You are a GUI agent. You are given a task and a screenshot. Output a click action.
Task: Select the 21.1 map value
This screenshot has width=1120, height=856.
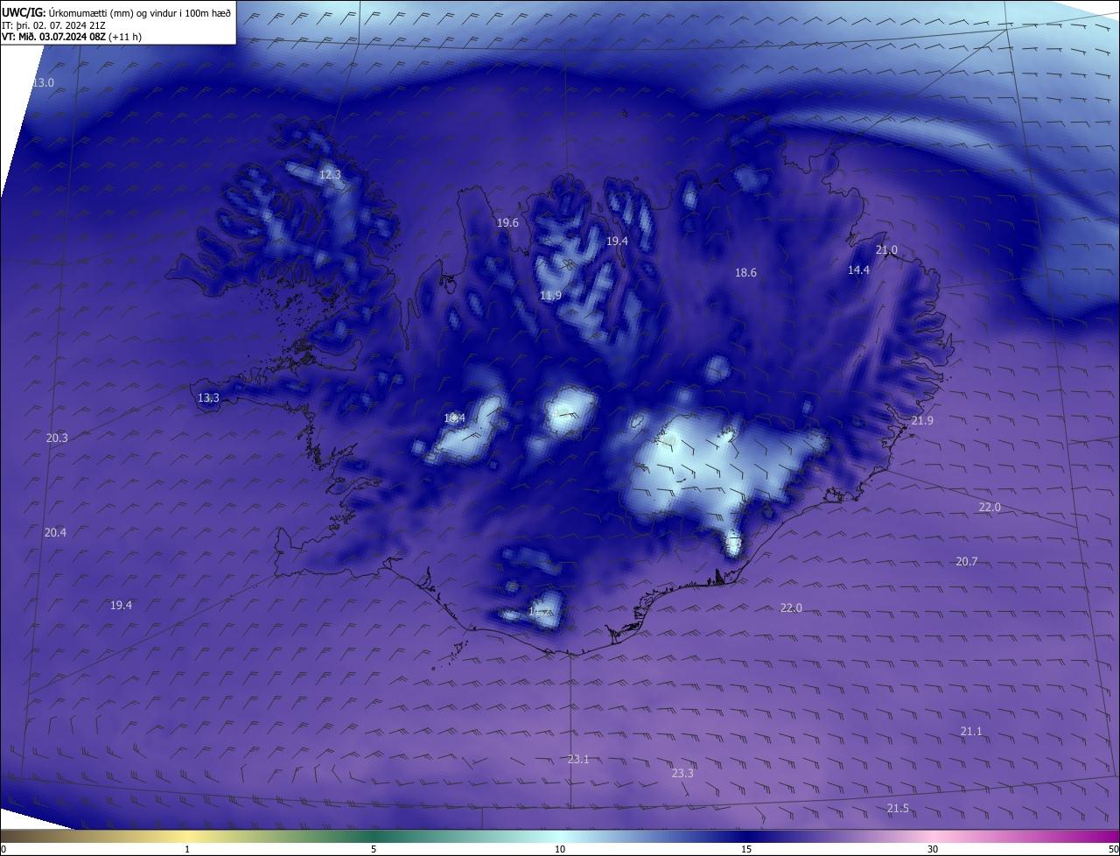[971, 732]
